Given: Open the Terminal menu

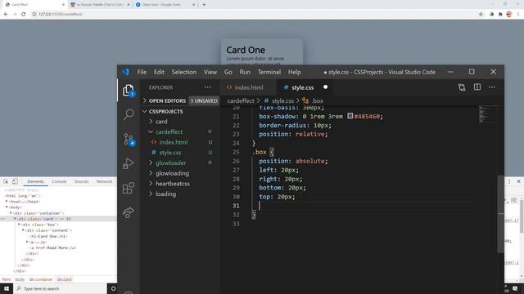Looking at the screenshot, I should pos(269,72).
